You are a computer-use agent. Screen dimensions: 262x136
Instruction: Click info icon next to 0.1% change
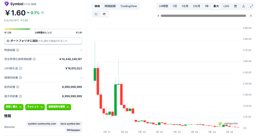(42, 12)
